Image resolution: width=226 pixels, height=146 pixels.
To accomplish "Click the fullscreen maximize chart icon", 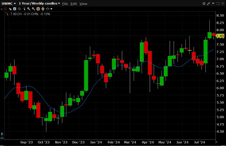I will (218, 4).
